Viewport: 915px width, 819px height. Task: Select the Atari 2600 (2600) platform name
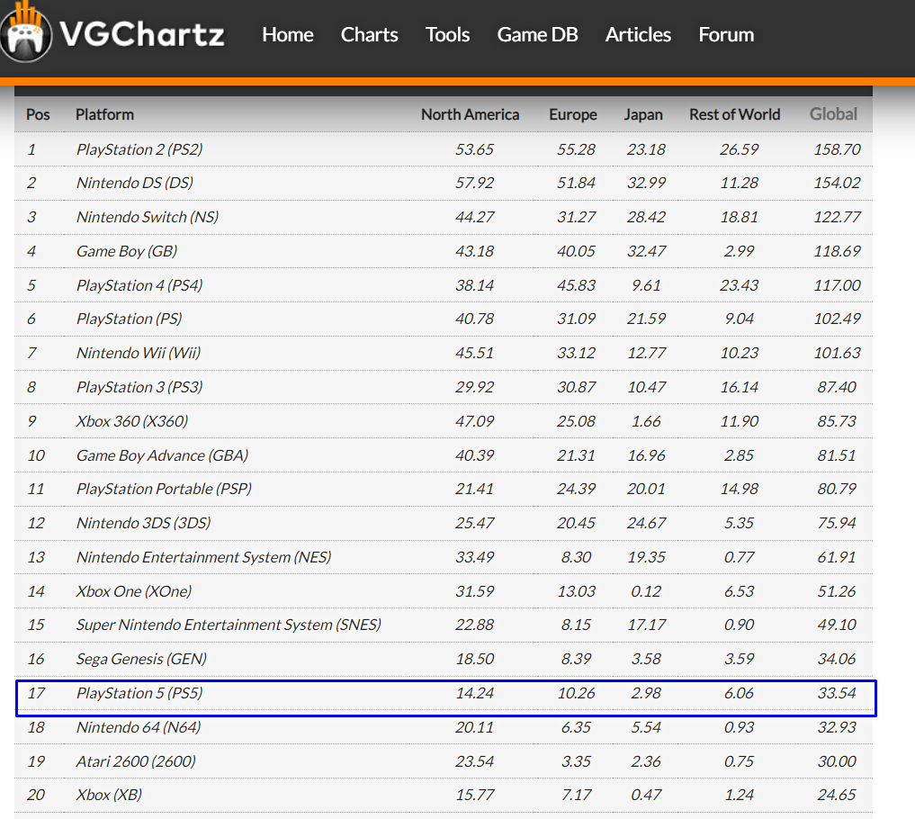tap(136, 761)
